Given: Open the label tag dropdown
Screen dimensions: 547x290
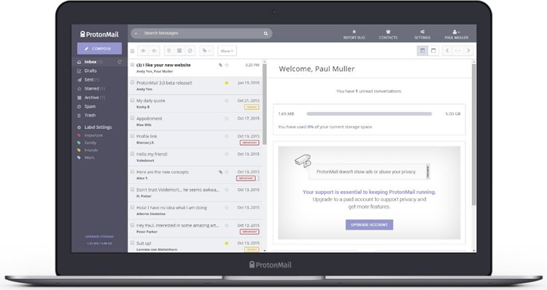Looking at the screenshot, I should (x=206, y=51).
